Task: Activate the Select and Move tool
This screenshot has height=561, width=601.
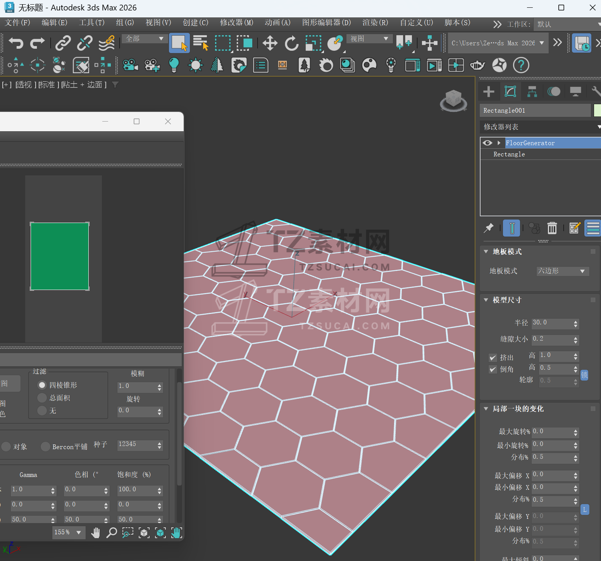Action: pos(270,43)
